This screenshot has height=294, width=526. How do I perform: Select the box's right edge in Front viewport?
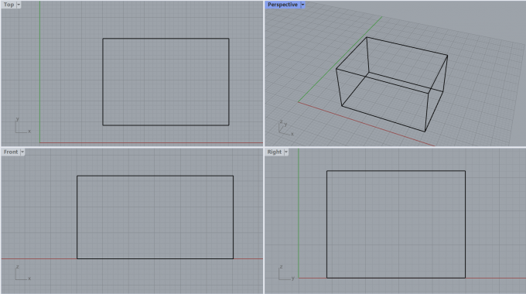tap(233, 217)
